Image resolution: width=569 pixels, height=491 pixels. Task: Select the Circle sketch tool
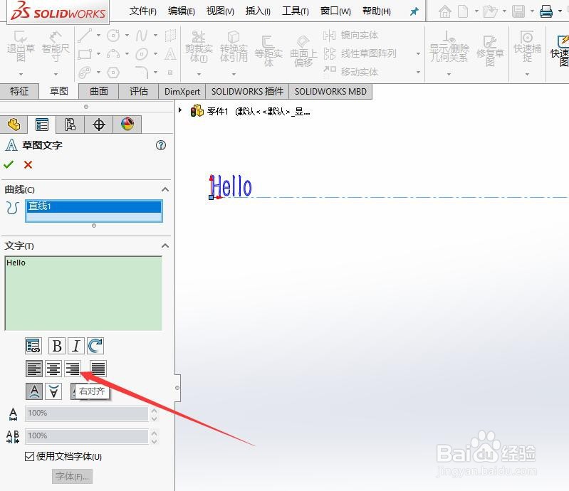(x=113, y=35)
